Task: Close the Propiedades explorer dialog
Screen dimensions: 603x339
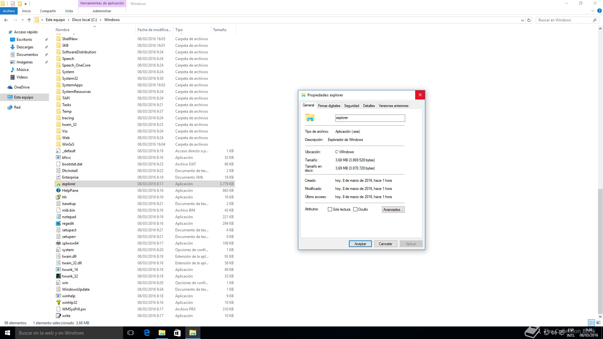Action: click(x=420, y=95)
